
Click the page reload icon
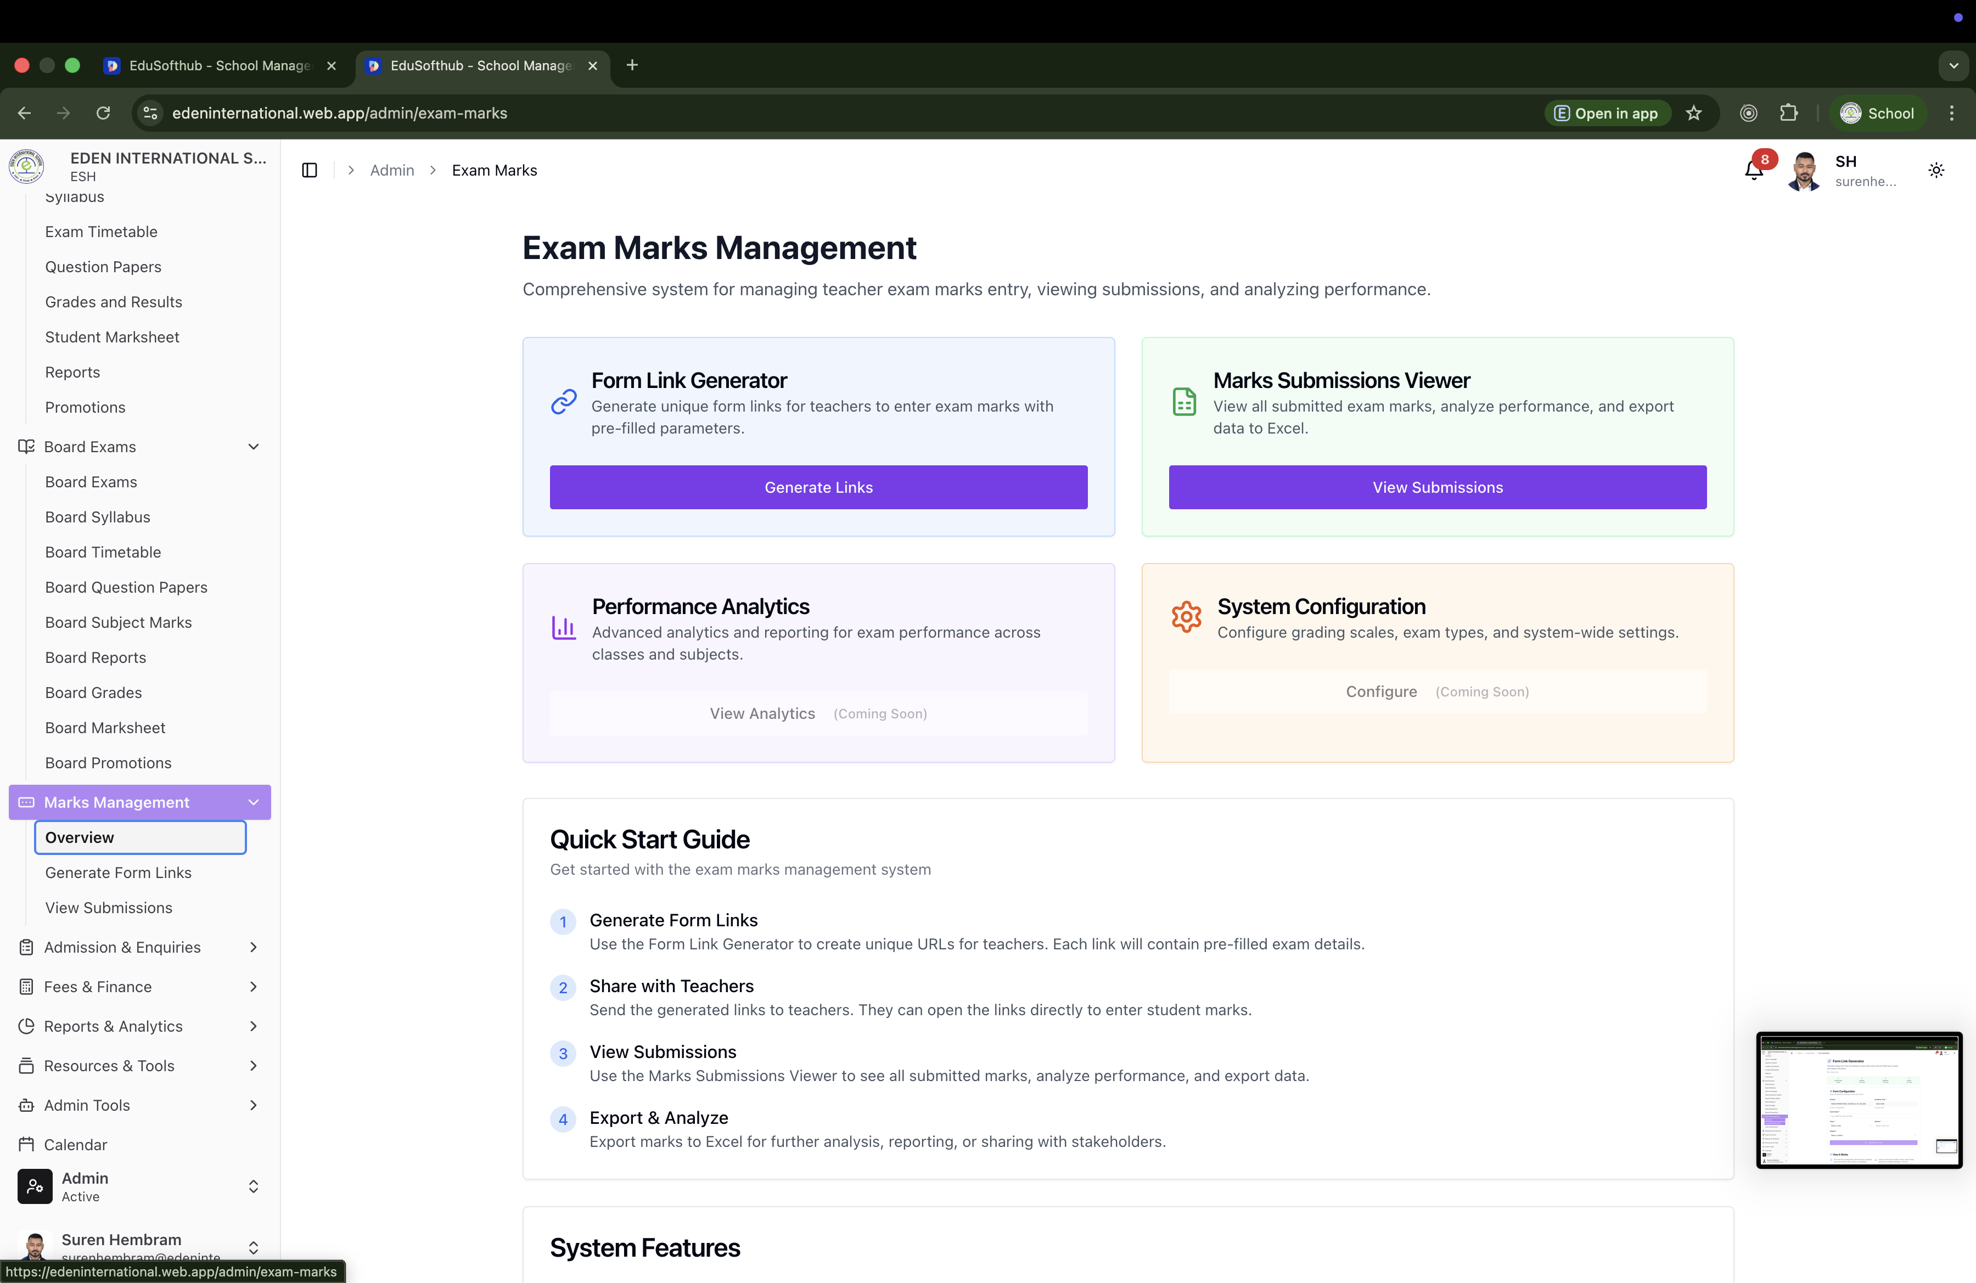pos(103,113)
